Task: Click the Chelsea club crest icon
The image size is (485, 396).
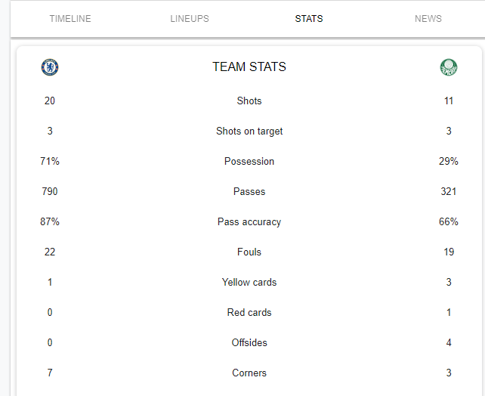Action: 50,67
